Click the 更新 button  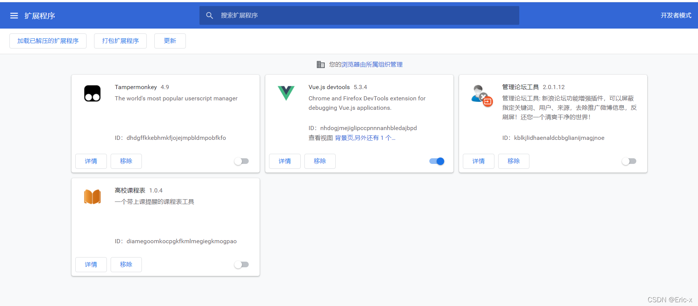pos(170,41)
